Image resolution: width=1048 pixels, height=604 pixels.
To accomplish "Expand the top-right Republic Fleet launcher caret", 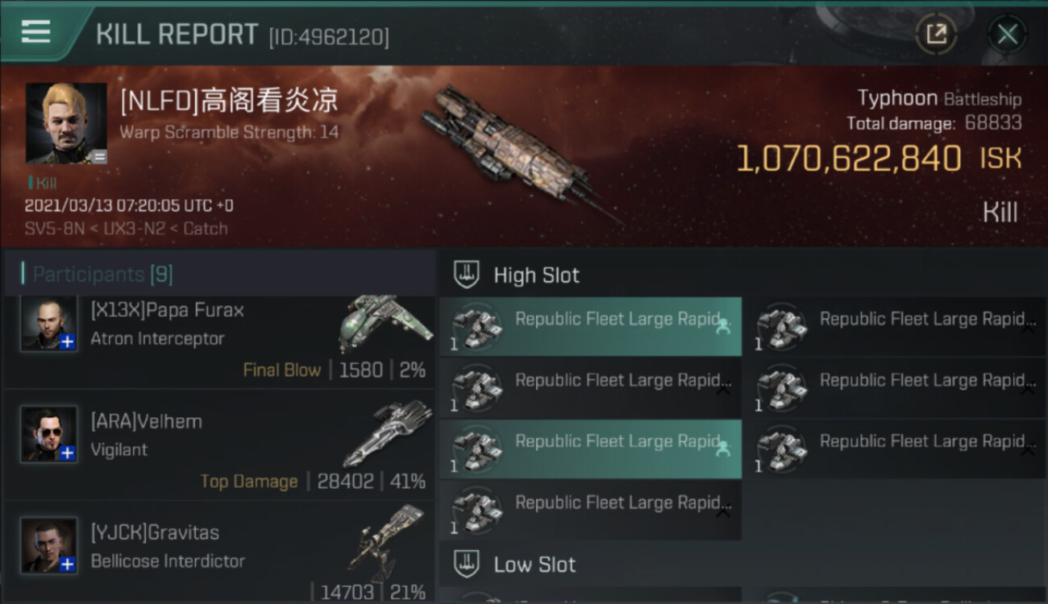I will tap(1028, 329).
